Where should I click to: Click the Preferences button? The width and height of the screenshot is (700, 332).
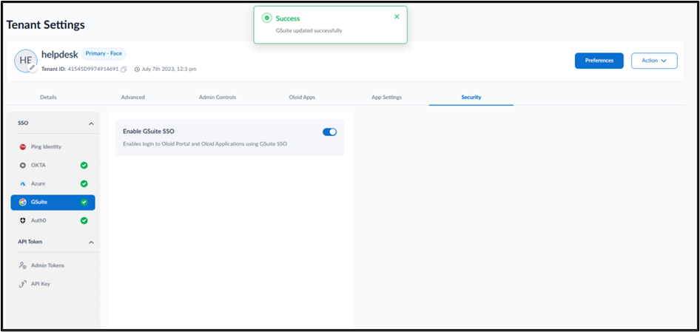(x=599, y=61)
